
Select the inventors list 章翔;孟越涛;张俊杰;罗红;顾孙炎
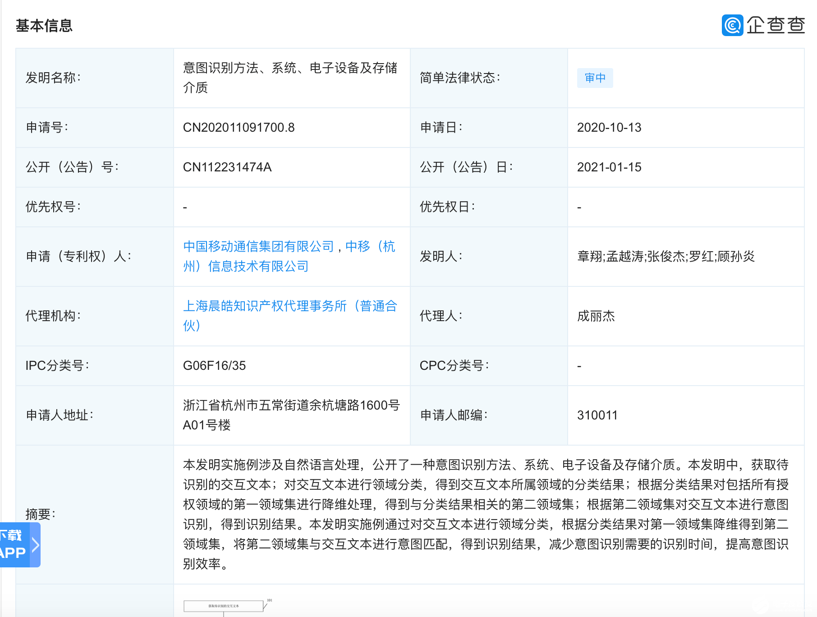pyautogui.click(x=666, y=257)
